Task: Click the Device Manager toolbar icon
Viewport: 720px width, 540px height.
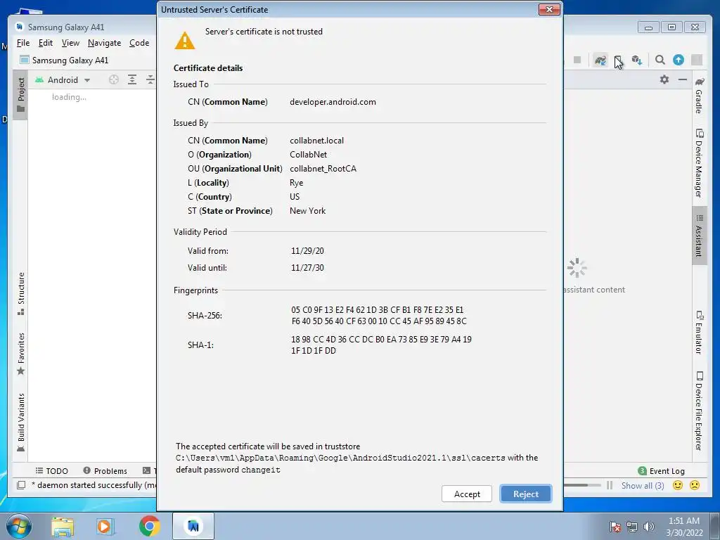Action: pyautogui.click(x=618, y=60)
